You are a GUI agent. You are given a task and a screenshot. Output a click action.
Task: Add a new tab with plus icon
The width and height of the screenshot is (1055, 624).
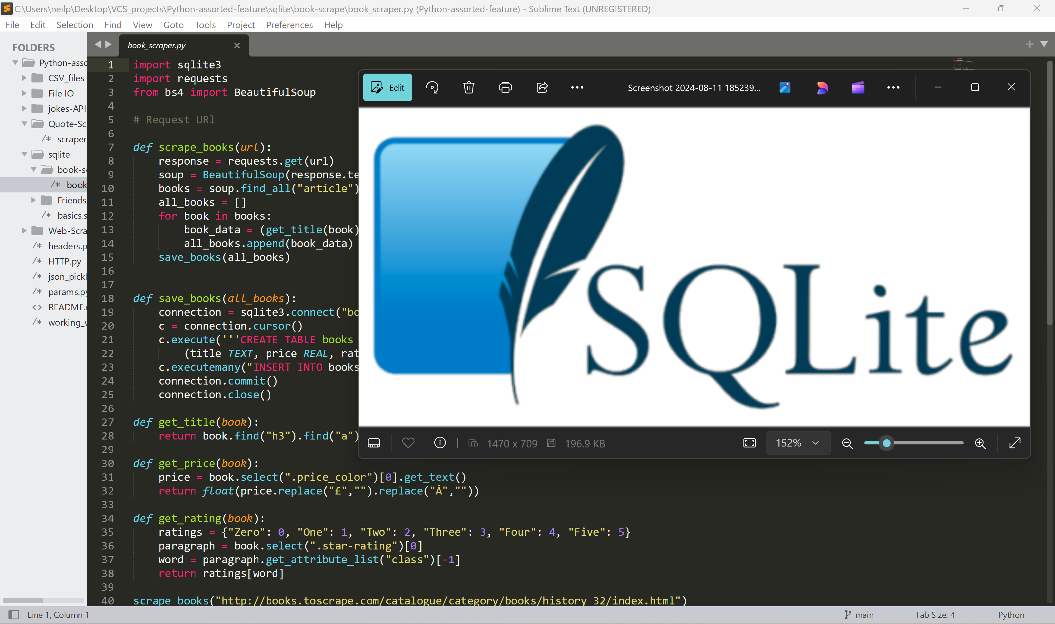click(1029, 44)
